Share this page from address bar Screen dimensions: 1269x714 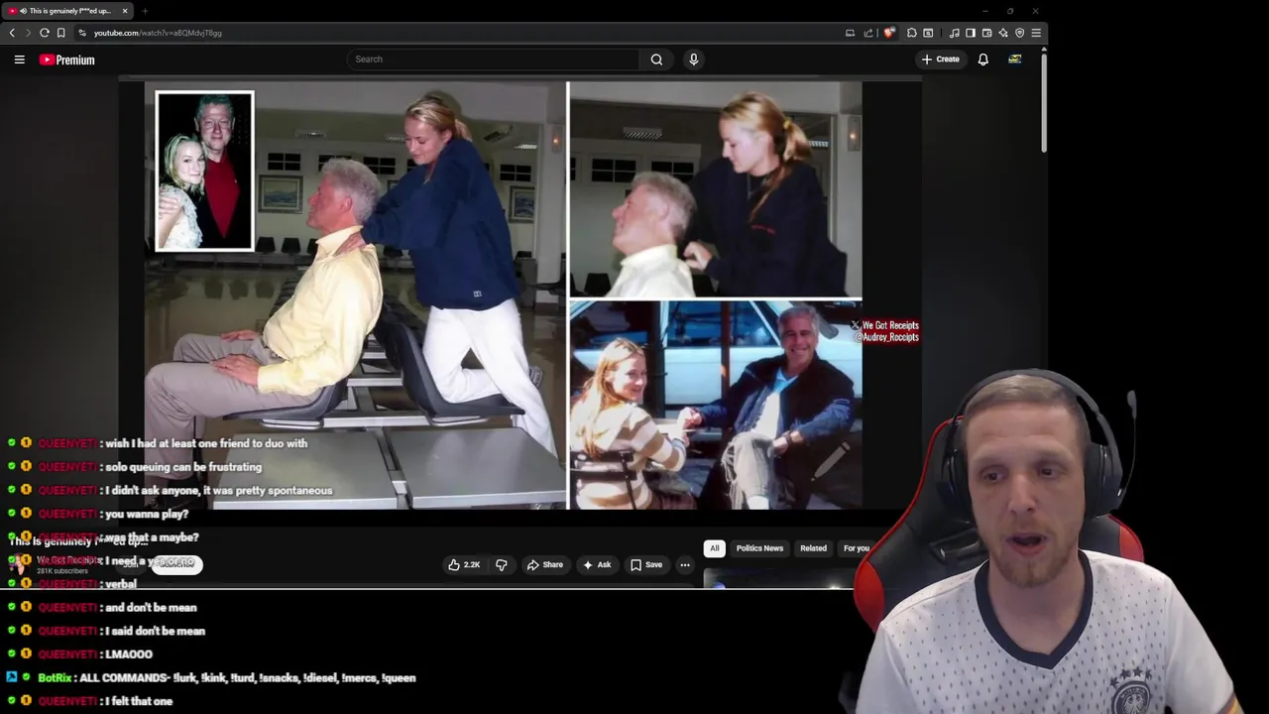868,33
